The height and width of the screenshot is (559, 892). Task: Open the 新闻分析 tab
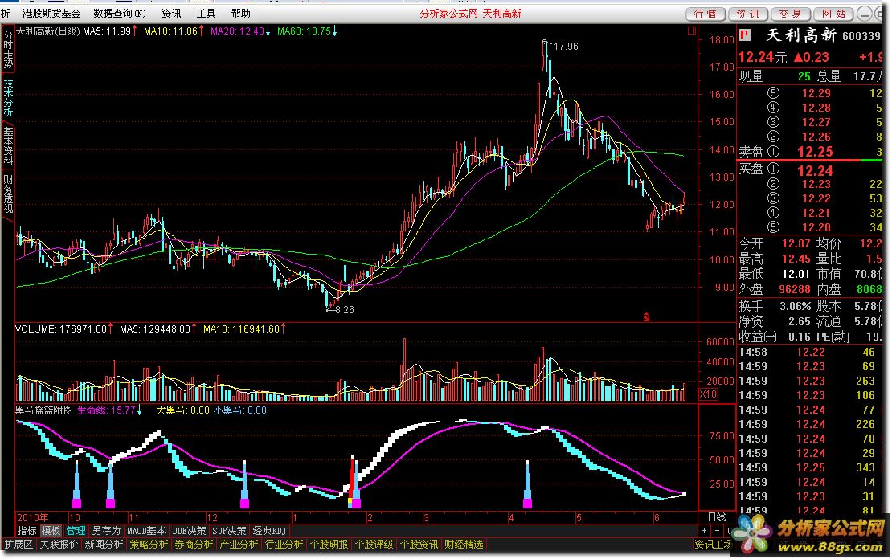point(104,545)
